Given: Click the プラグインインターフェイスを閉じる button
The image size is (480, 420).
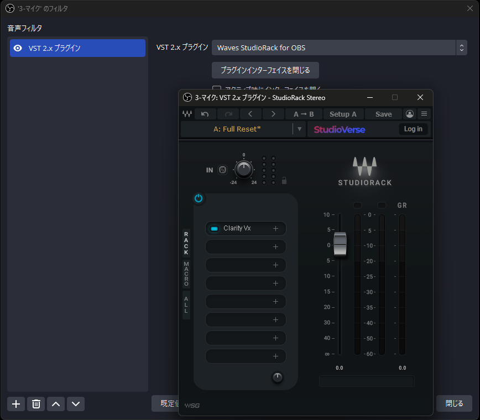Looking at the screenshot, I should pos(265,70).
